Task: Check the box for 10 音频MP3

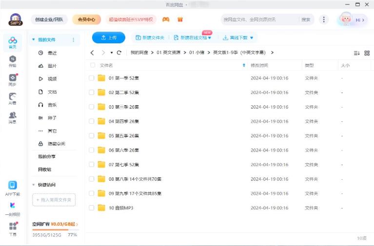Action: click(91, 208)
